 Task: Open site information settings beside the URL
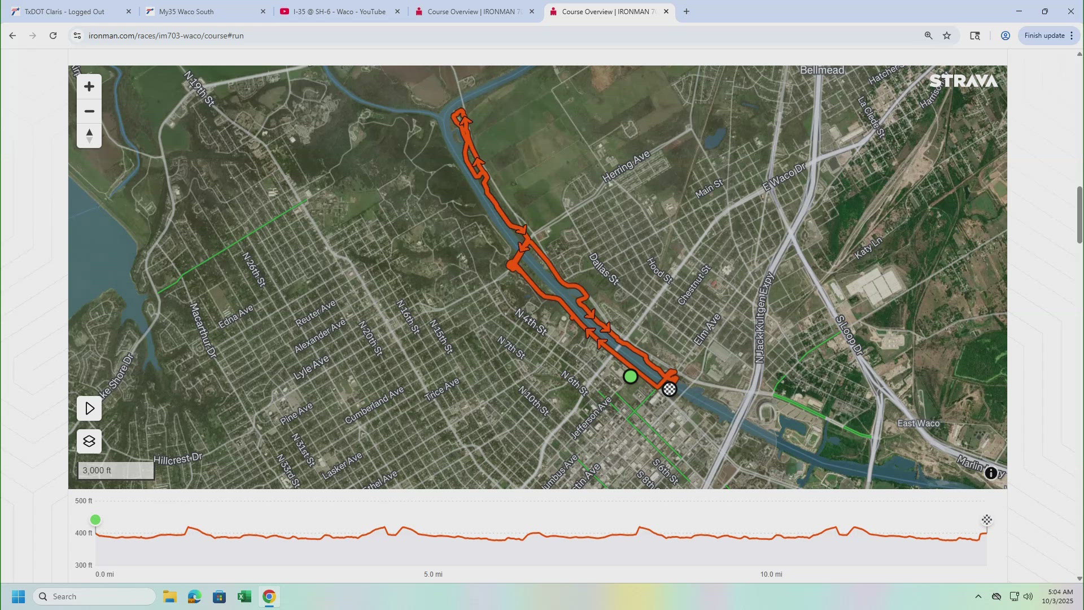point(77,35)
